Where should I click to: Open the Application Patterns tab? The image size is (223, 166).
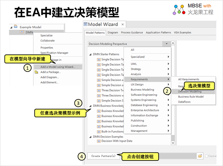pyautogui.click(x=158, y=33)
